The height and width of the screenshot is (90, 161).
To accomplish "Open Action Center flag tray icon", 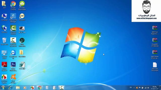I will (x=140, y=88).
